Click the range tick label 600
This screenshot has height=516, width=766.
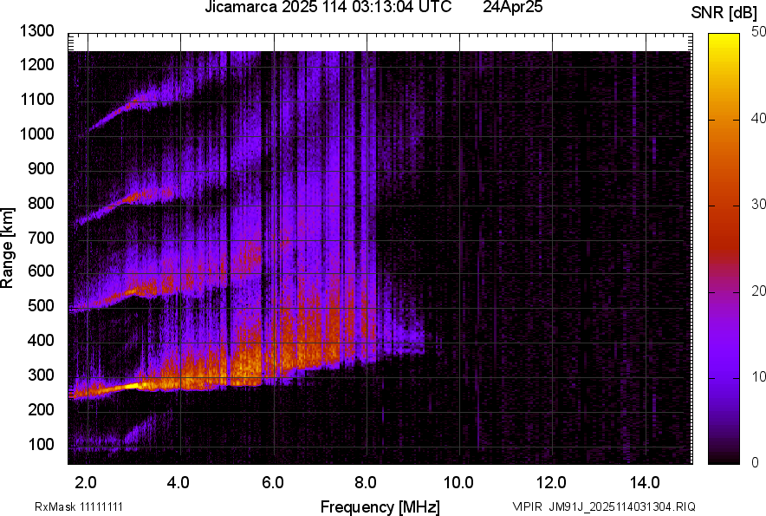tap(41, 271)
